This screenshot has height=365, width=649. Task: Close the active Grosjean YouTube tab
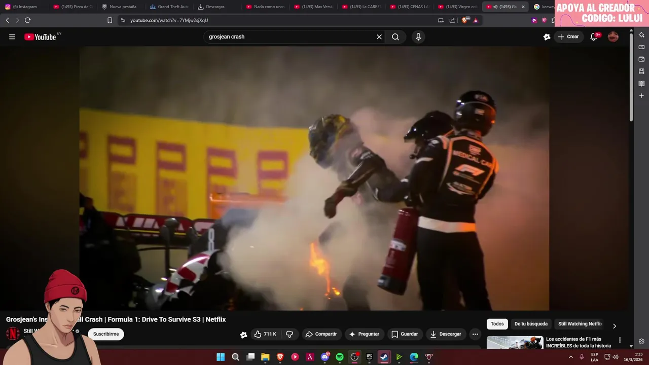pos(523,7)
